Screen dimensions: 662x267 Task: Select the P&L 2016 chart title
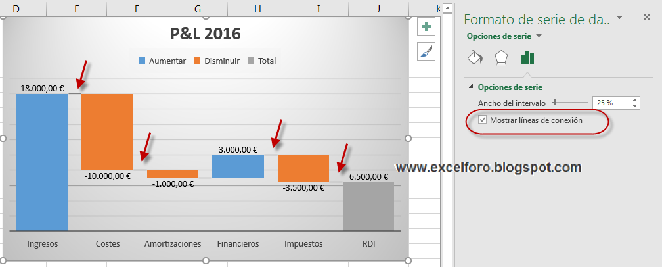pos(205,34)
